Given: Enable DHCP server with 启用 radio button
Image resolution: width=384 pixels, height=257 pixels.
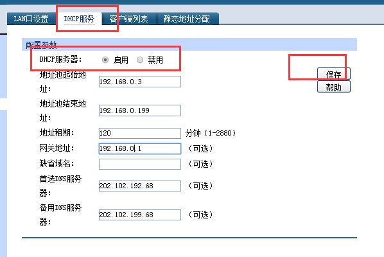Looking at the screenshot, I should pyautogui.click(x=105, y=60).
